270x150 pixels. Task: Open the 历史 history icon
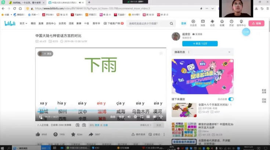231,23
